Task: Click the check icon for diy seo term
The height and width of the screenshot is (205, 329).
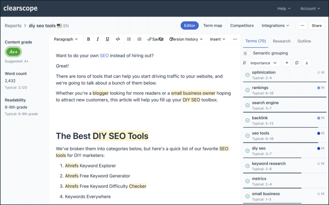Action: 247,151
